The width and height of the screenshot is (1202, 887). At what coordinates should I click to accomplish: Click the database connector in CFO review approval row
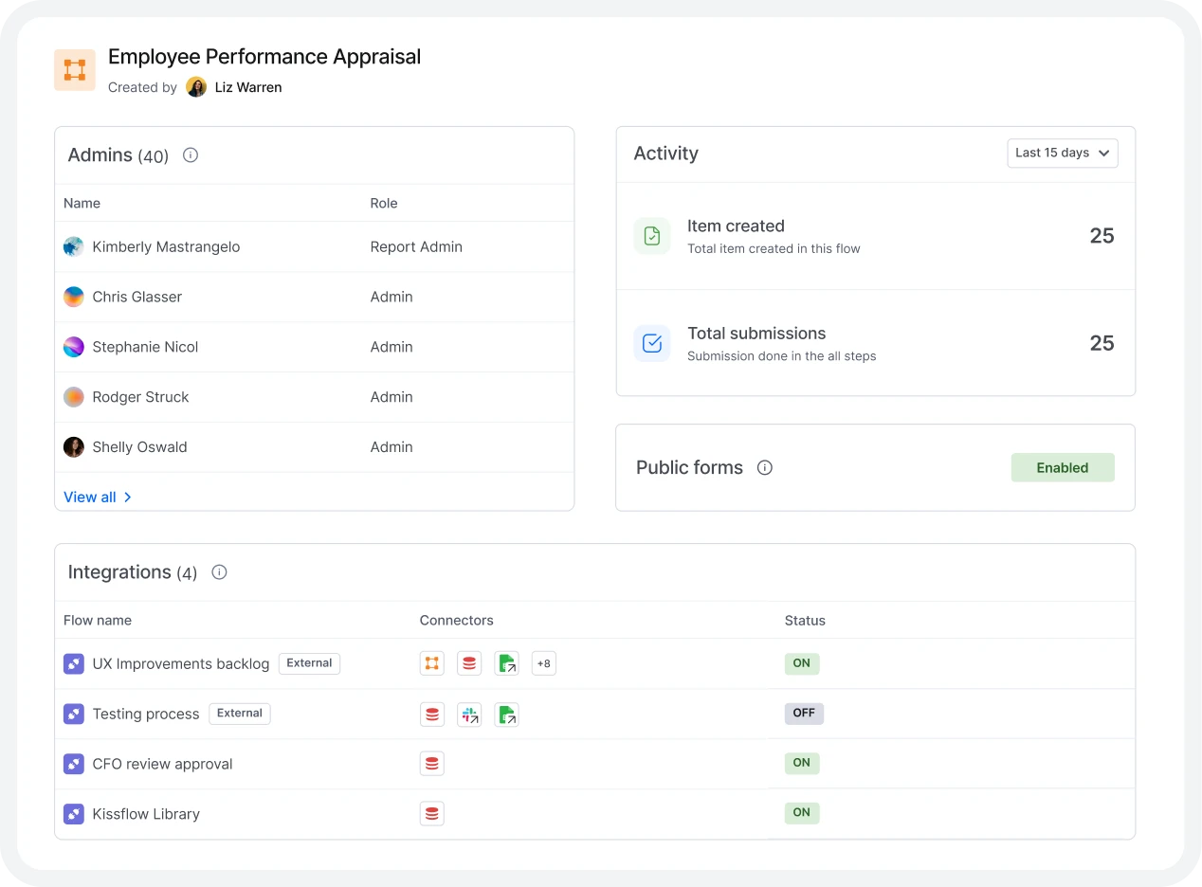(x=432, y=764)
